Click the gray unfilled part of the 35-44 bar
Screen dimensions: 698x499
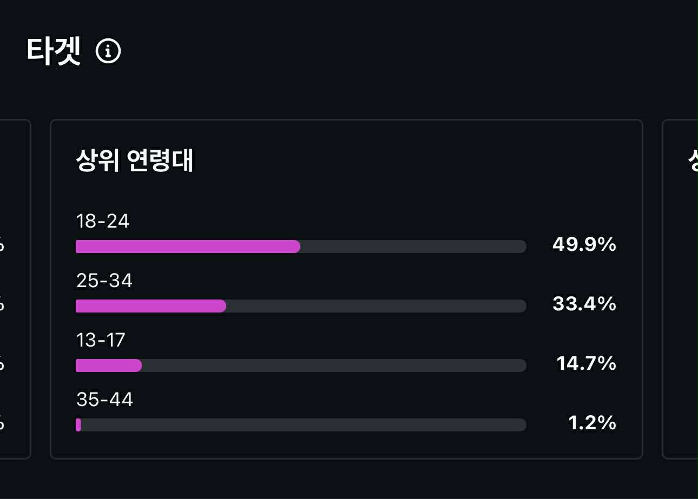pos(303,425)
